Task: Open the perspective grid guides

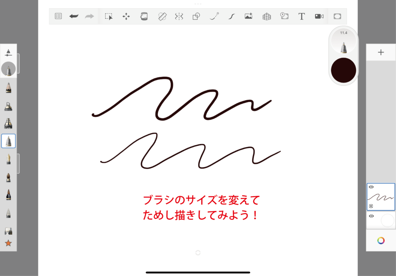Action: (267, 16)
